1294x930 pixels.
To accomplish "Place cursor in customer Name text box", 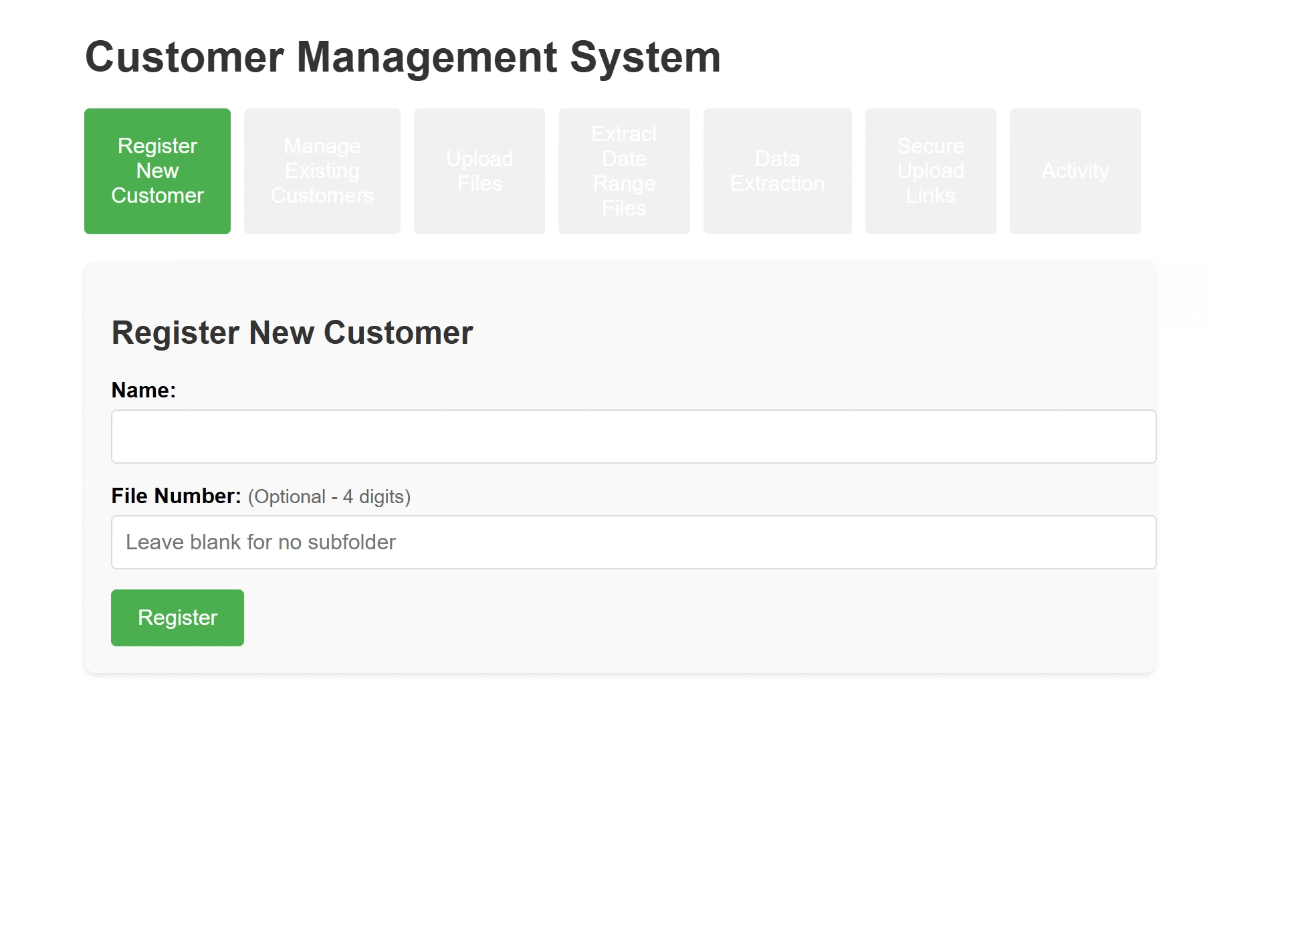I will pyautogui.click(x=633, y=436).
